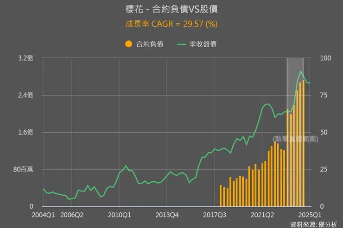
Task: Click the green 季收盤價 legend line marker
Action: [182, 44]
